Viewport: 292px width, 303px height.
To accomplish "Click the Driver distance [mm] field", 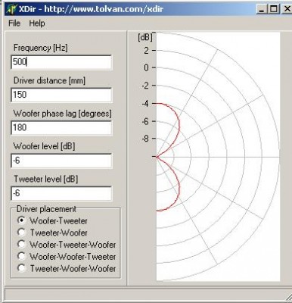I will 61,95.
